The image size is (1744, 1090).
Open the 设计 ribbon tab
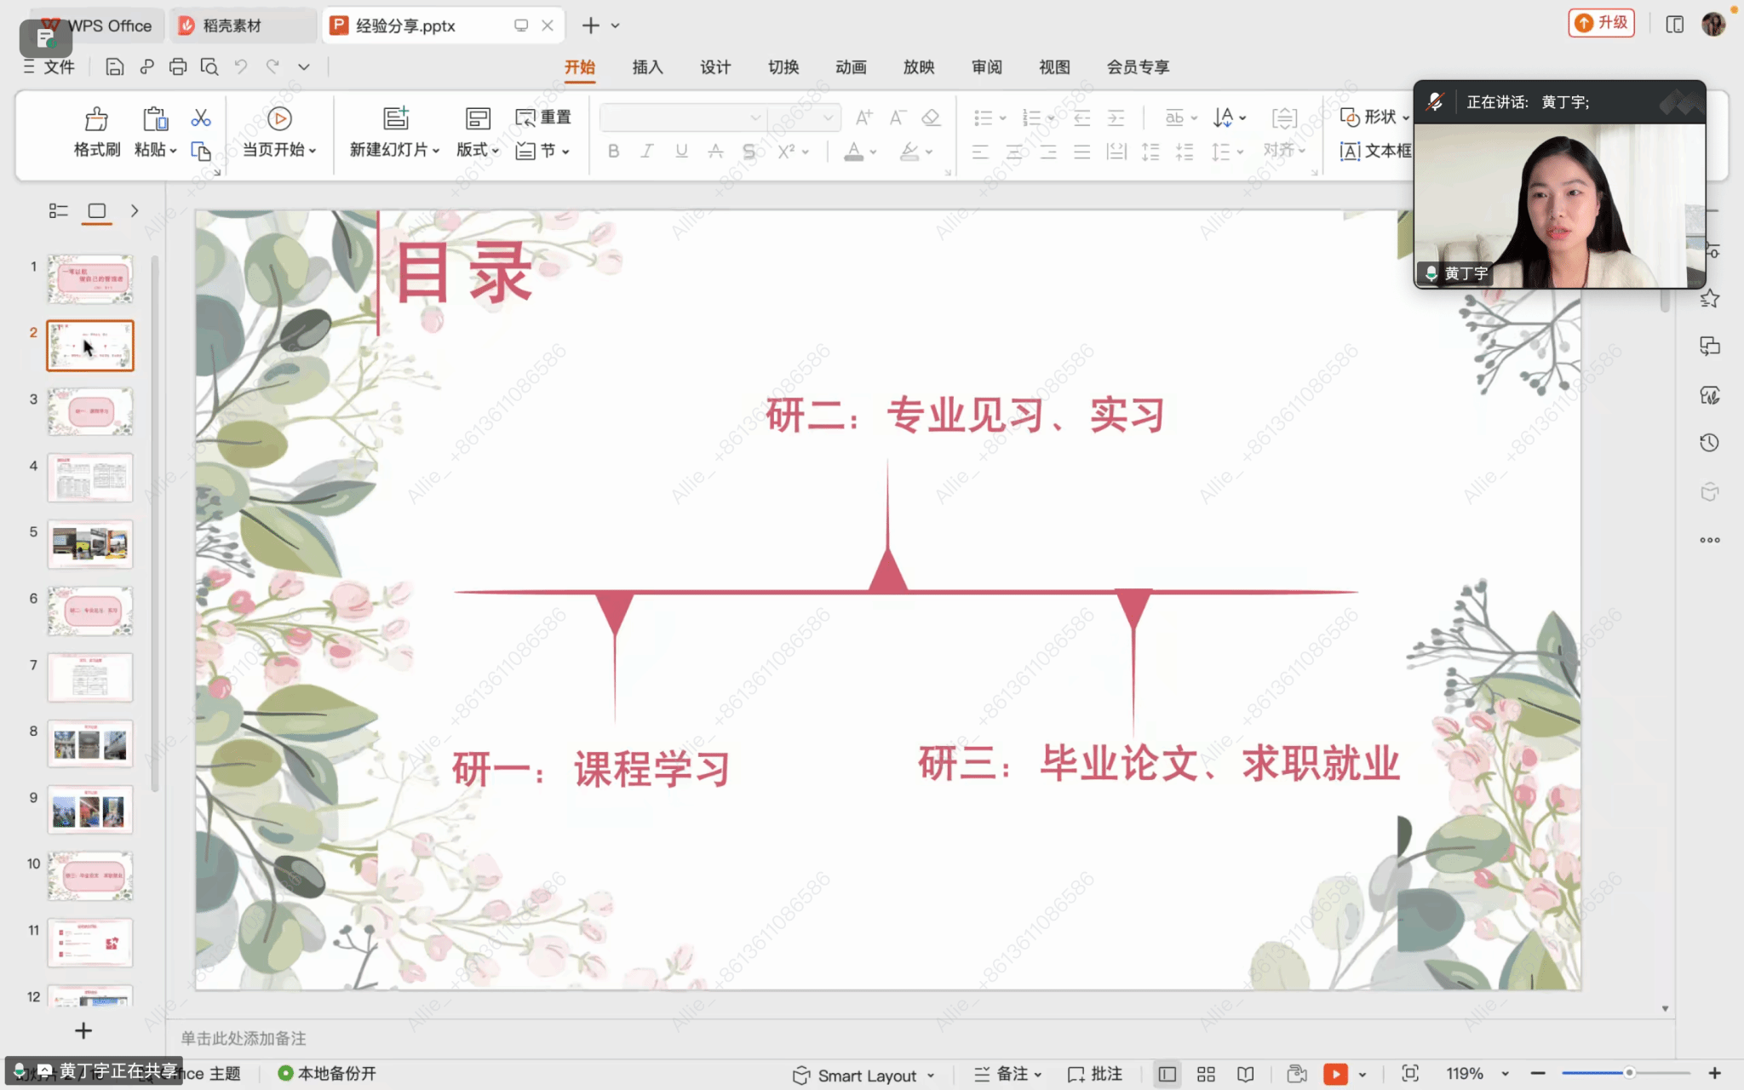tap(715, 67)
